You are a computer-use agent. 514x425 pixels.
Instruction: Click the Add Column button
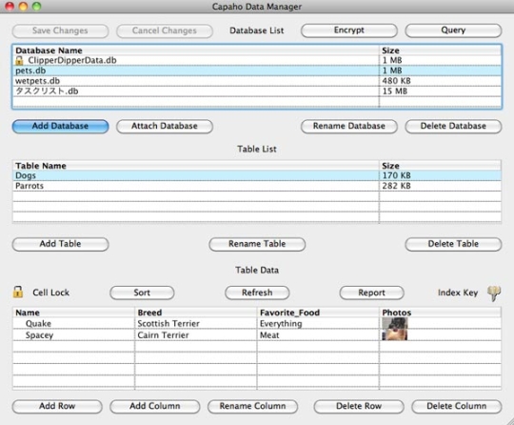click(x=155, y=406)
